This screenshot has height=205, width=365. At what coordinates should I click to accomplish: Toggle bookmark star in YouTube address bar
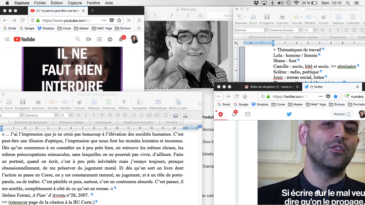tap(119, 20)
